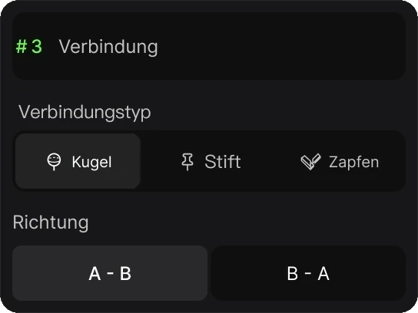418x313 pixels.
Task: Select the #3 Verbindung header bar
Action: coord(209,46)
